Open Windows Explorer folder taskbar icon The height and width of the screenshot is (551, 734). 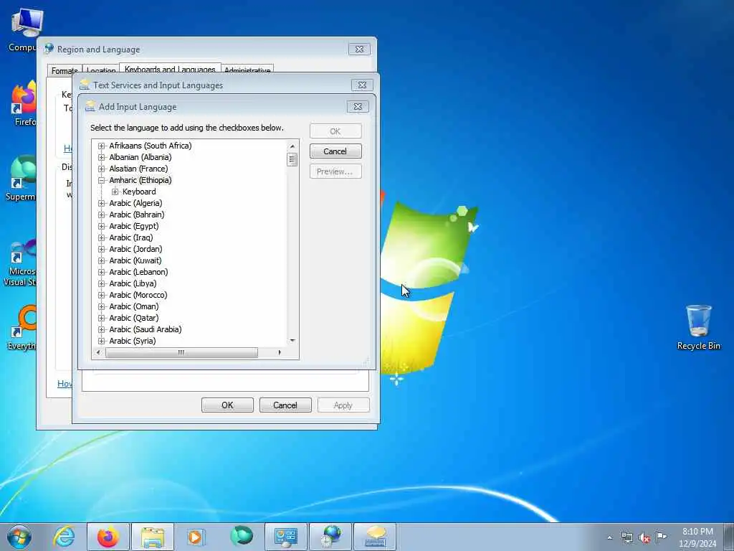(x=153, y=537)
